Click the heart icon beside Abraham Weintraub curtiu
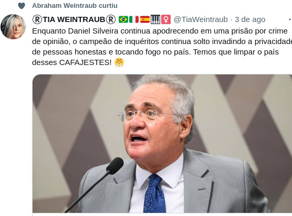 coord(22,6)
